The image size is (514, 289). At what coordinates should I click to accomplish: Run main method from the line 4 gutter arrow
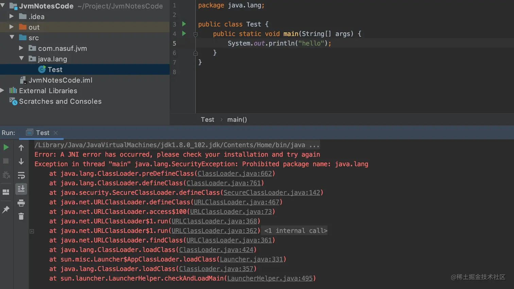tap(184, 34)
